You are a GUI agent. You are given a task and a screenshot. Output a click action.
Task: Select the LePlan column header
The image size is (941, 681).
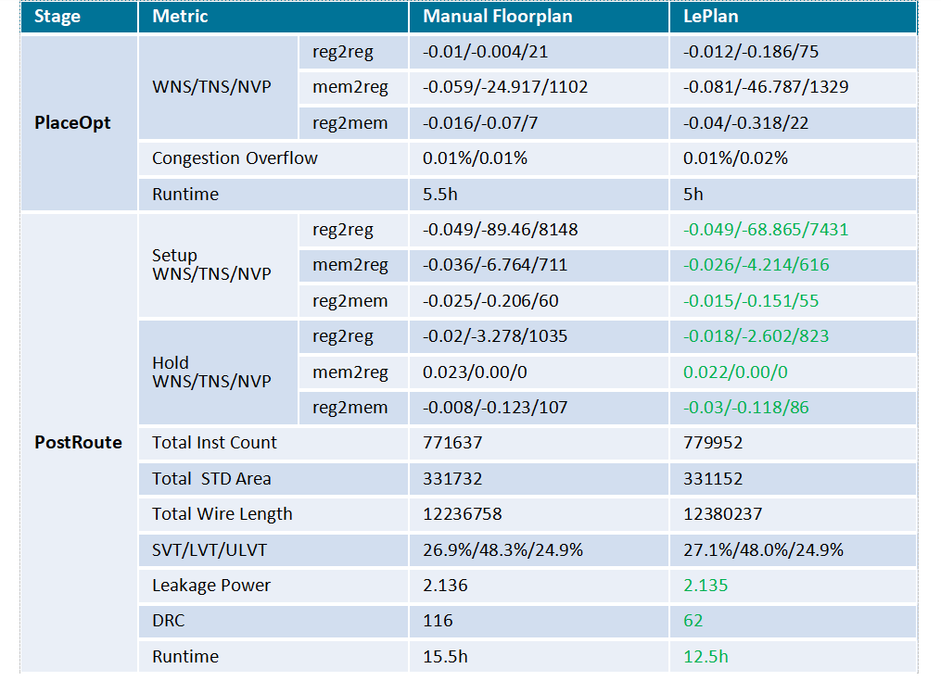click(793, 16)
